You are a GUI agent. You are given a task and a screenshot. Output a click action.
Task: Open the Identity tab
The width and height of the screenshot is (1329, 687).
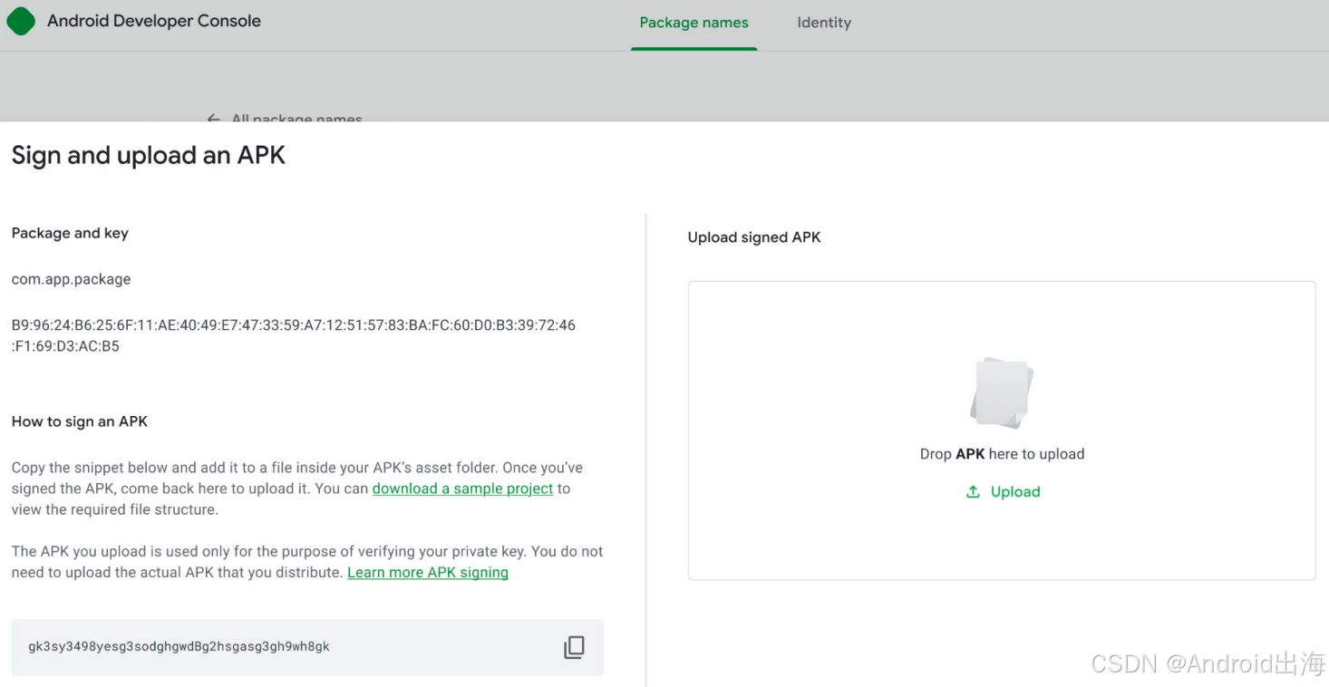point(824,23)
